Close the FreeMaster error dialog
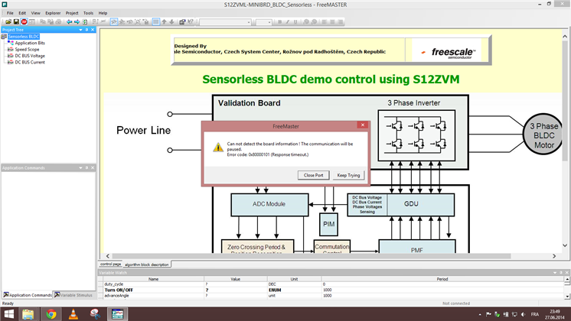The image size is (571, 321). pos(362,125)
